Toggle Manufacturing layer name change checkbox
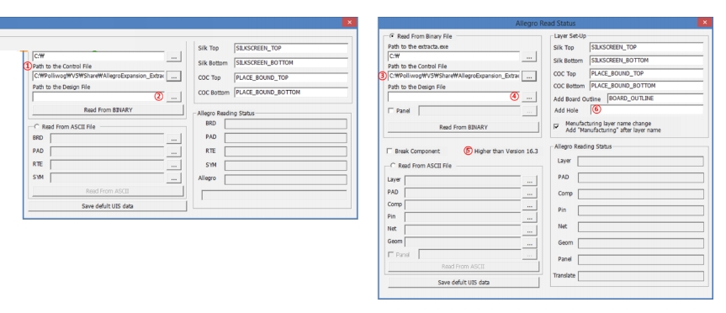This screenshot has width=726, height=313. (x=556, y=126)
